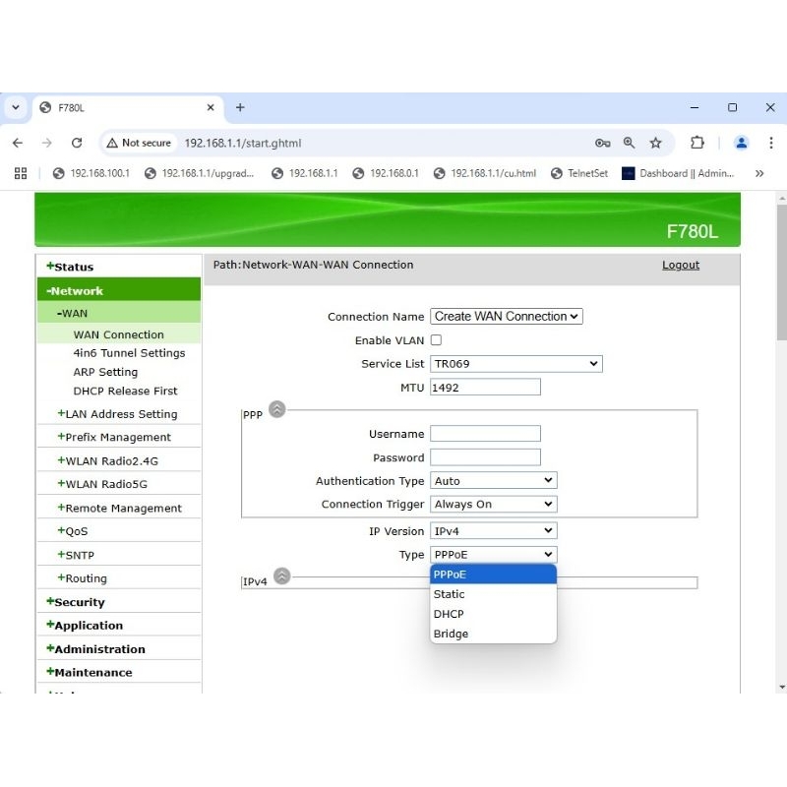The height and width of the screenshot is (787, 787).
Task: Click the zoom magnifier icon in address bar
Action: click(630, 143)
